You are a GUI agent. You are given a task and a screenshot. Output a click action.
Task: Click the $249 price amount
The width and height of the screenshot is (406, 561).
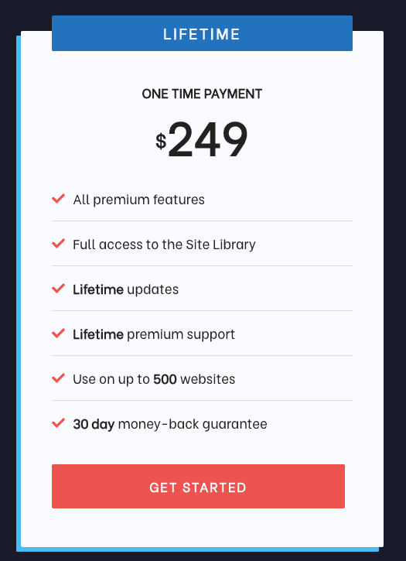(201, 139)
